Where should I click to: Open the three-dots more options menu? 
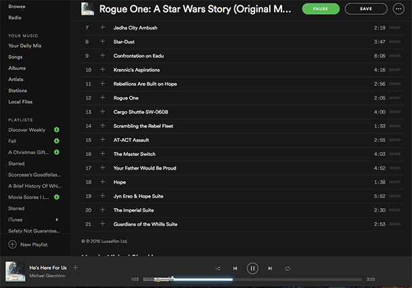[401, 9]
